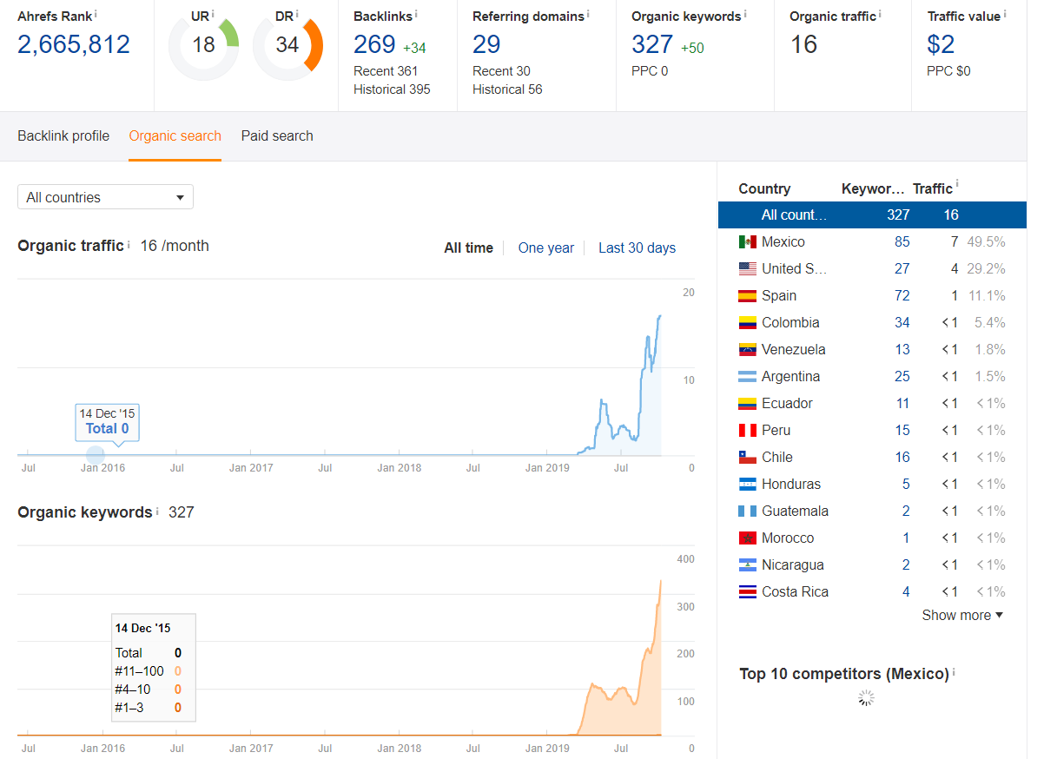This screenshot has height=759, width=1057.
Task: Click the Honduras flag icon
Action: [747, 484]
